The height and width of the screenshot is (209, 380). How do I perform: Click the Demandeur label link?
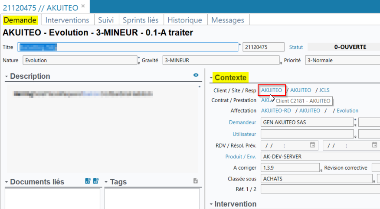[242, 122]
